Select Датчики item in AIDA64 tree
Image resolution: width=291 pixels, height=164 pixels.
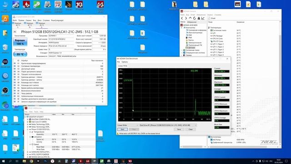coord(191,47)
